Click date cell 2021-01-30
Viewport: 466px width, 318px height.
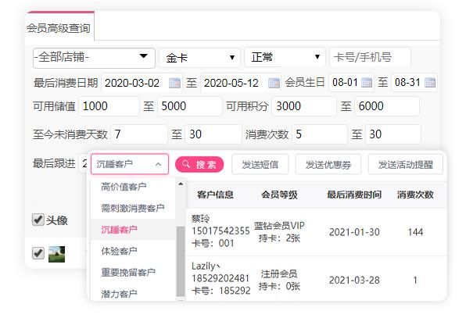(x=354, y=232)
